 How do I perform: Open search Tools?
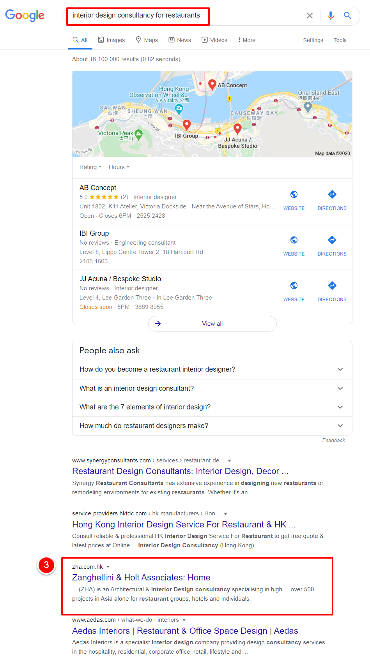[340, 40]
